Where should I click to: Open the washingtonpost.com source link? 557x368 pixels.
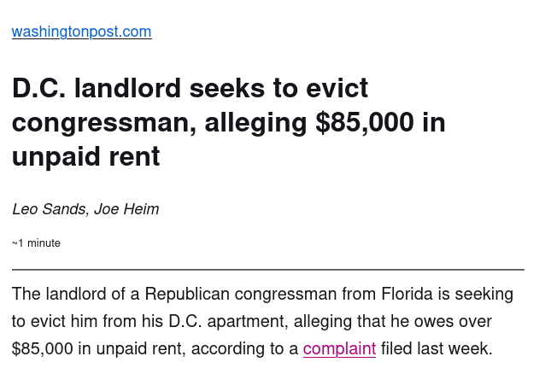pos(81,32)
